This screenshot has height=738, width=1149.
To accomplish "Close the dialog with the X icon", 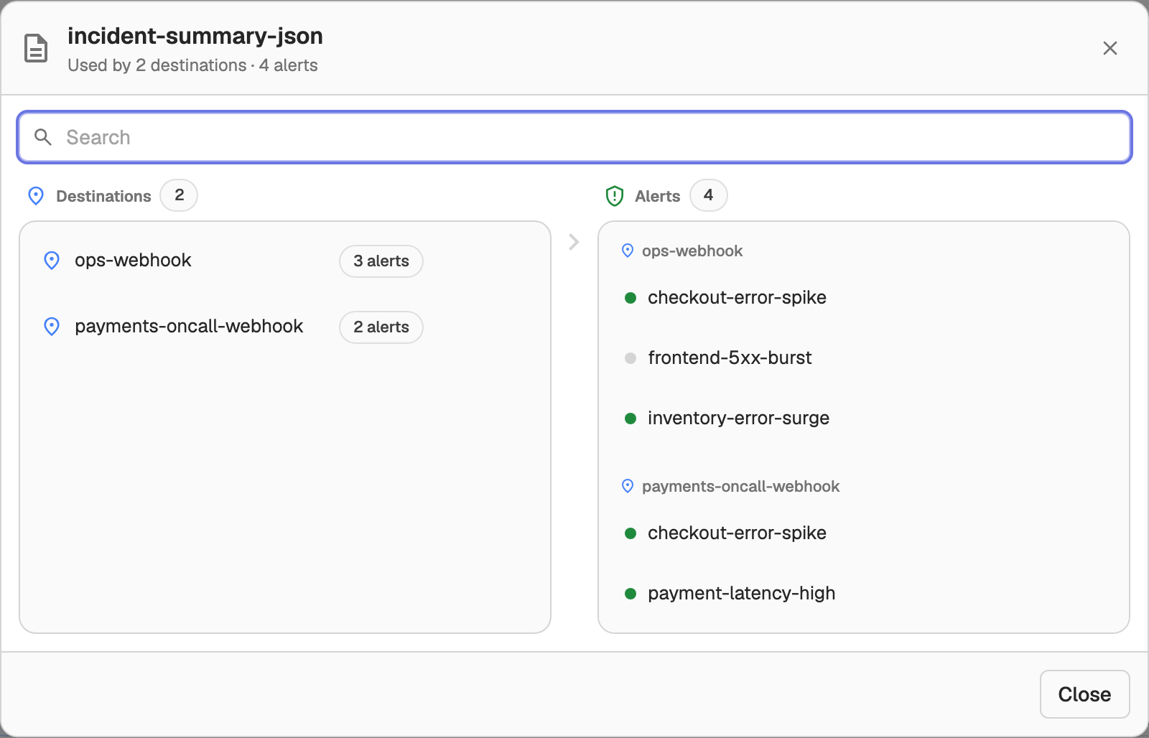I will (1110, 48).
